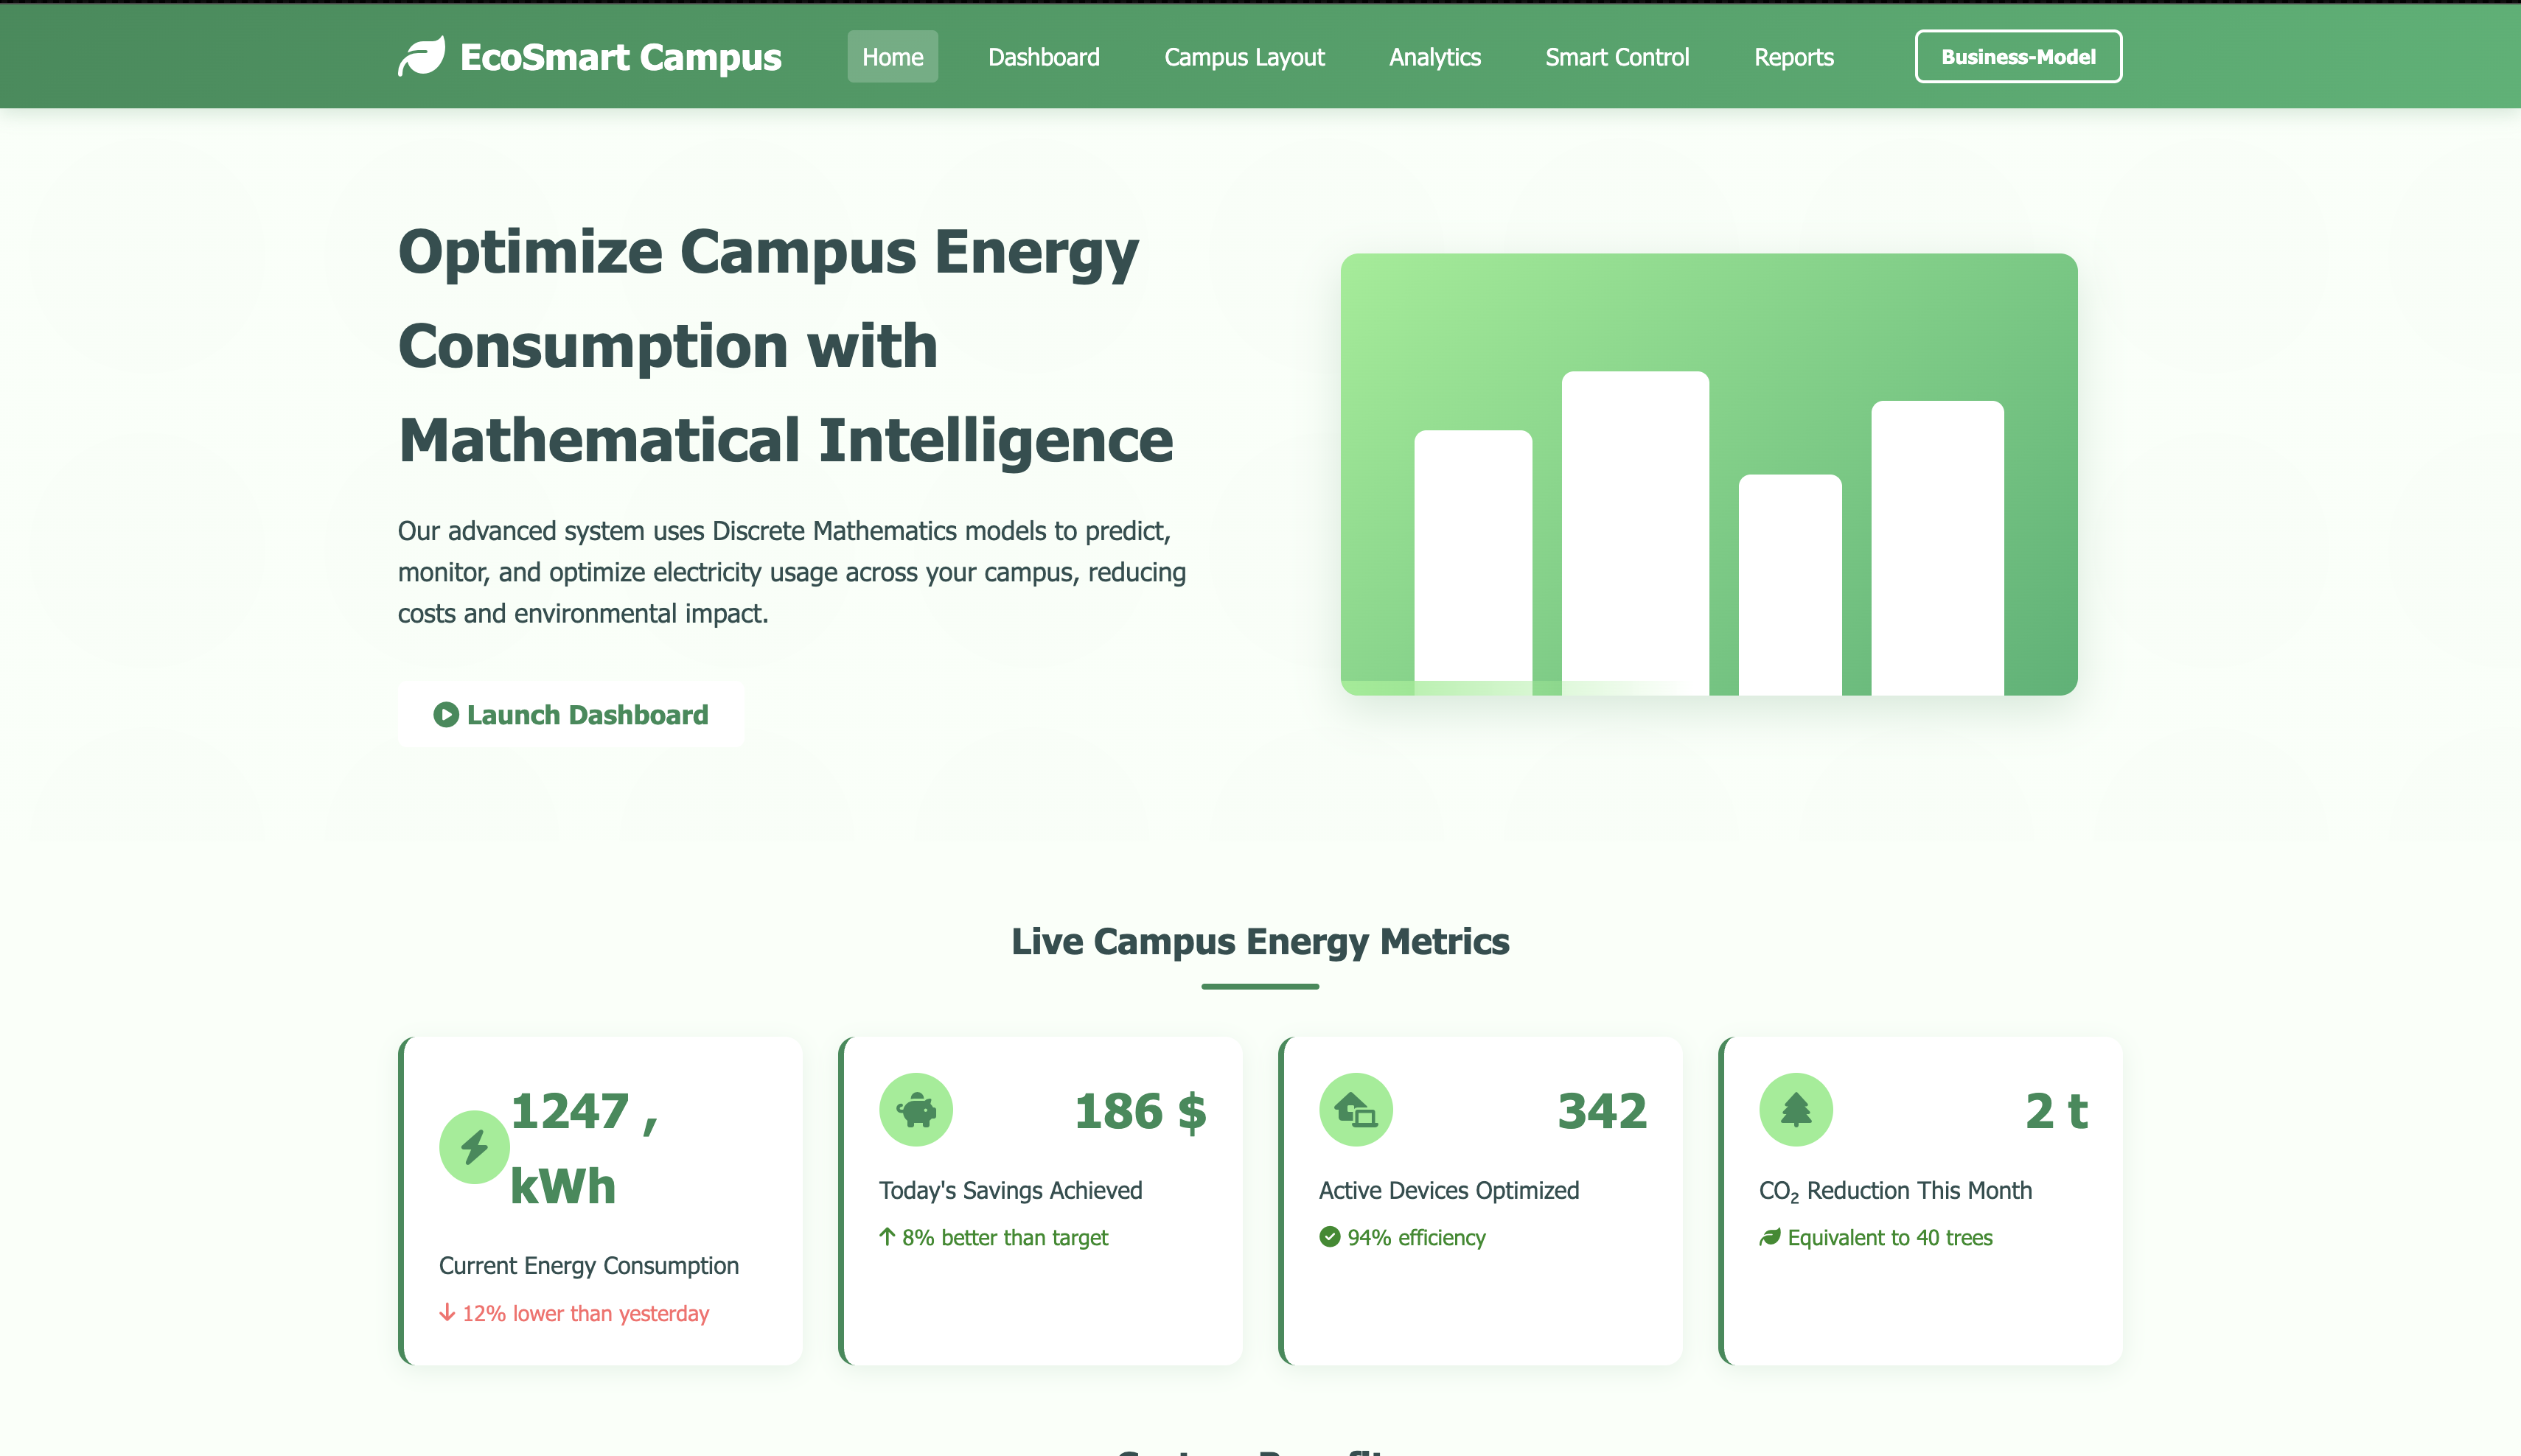2521x1456 pixels.
Task: Click the devices optimized house-laptop icon
Action: tap(1356, 1110)
